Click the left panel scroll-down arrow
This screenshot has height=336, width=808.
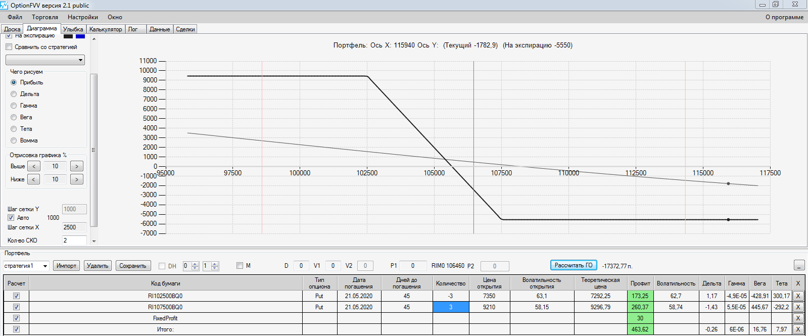click(x=93, y=241)
